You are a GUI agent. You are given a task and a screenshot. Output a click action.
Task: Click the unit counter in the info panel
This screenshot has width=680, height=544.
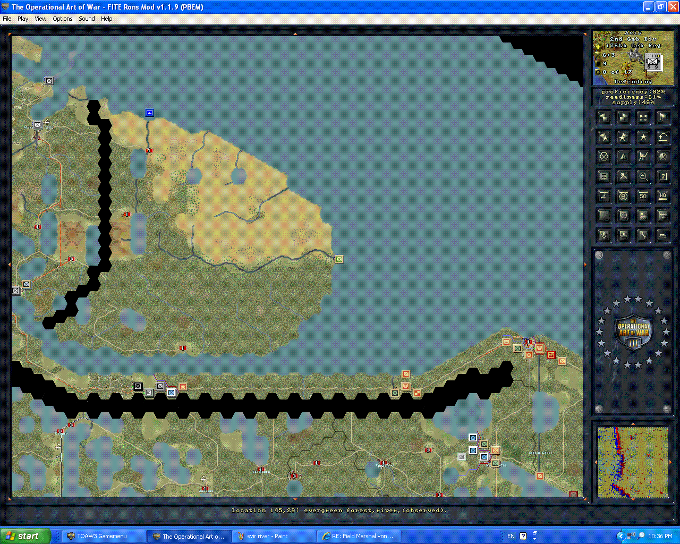[653, 63]
